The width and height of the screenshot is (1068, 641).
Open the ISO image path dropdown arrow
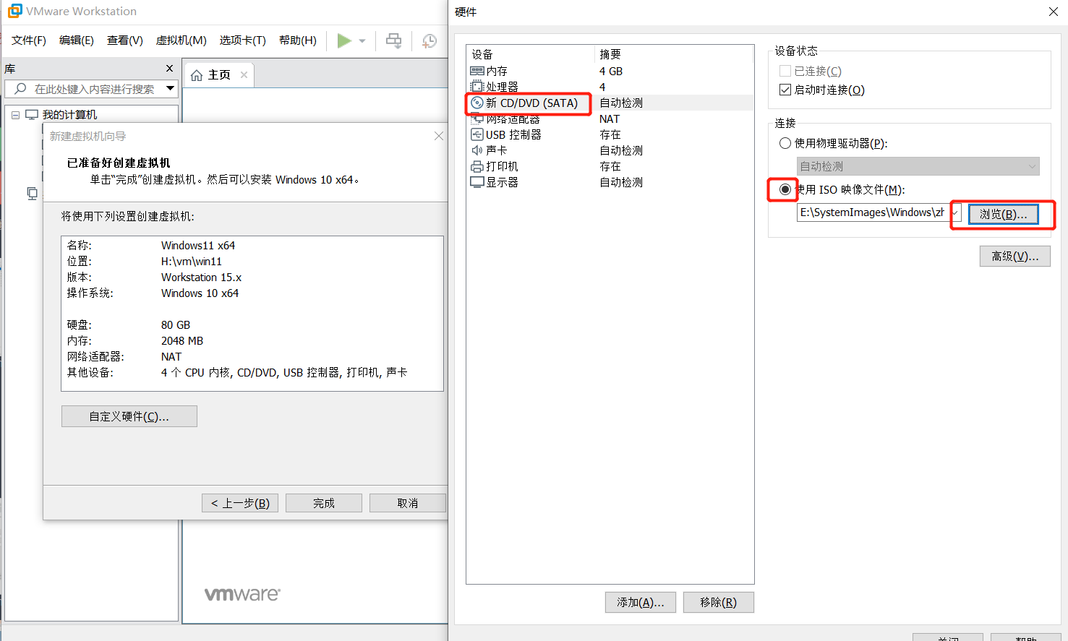click(x=955, y=212)
